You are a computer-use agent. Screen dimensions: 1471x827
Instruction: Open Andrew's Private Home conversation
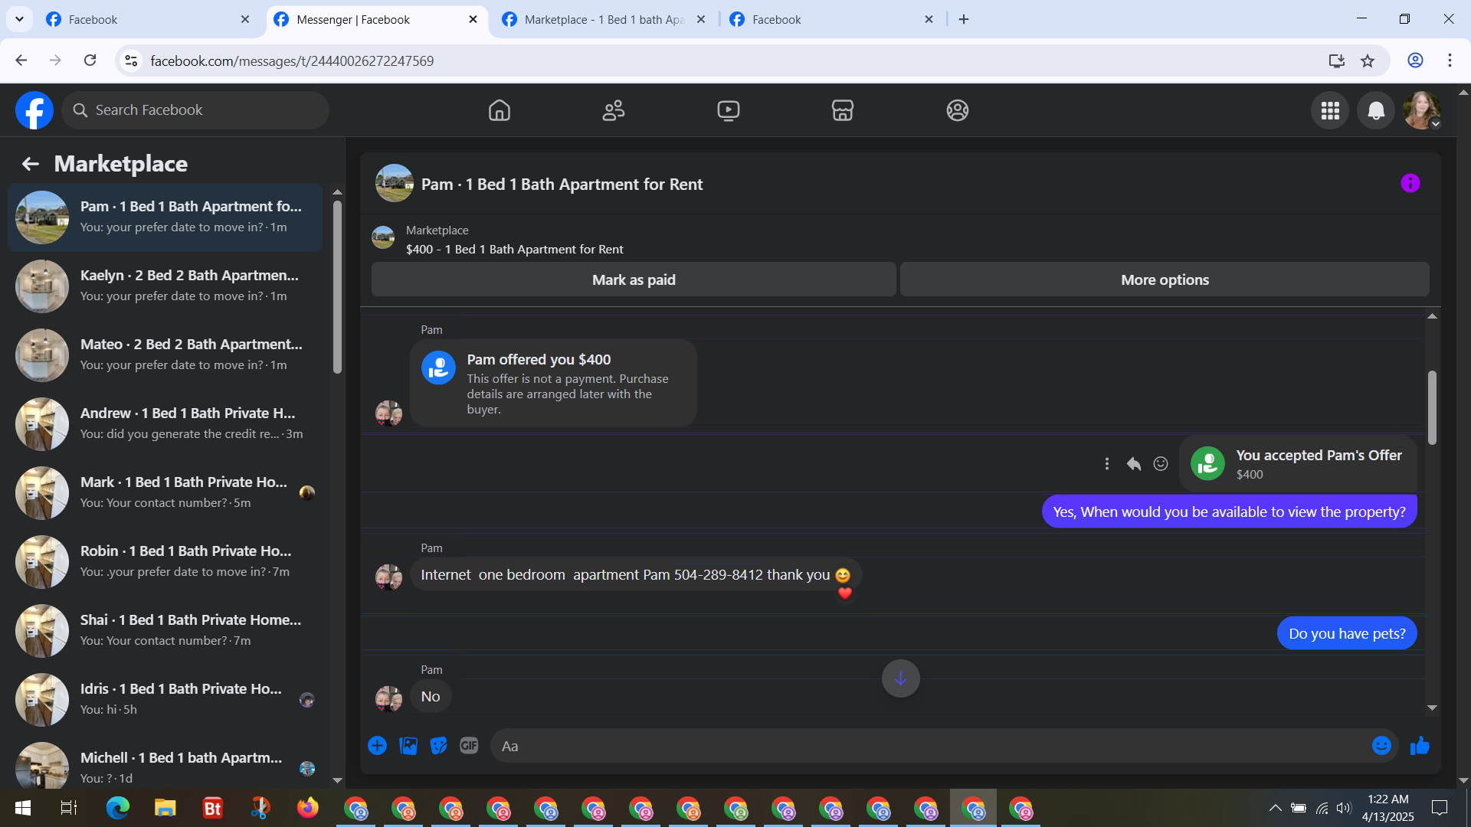point(165,424)
